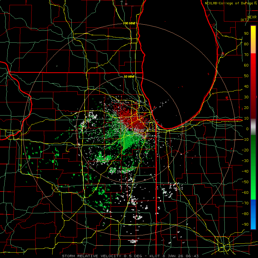
Task: Click the "70" value on velocity scale
Action: (246, 55)
